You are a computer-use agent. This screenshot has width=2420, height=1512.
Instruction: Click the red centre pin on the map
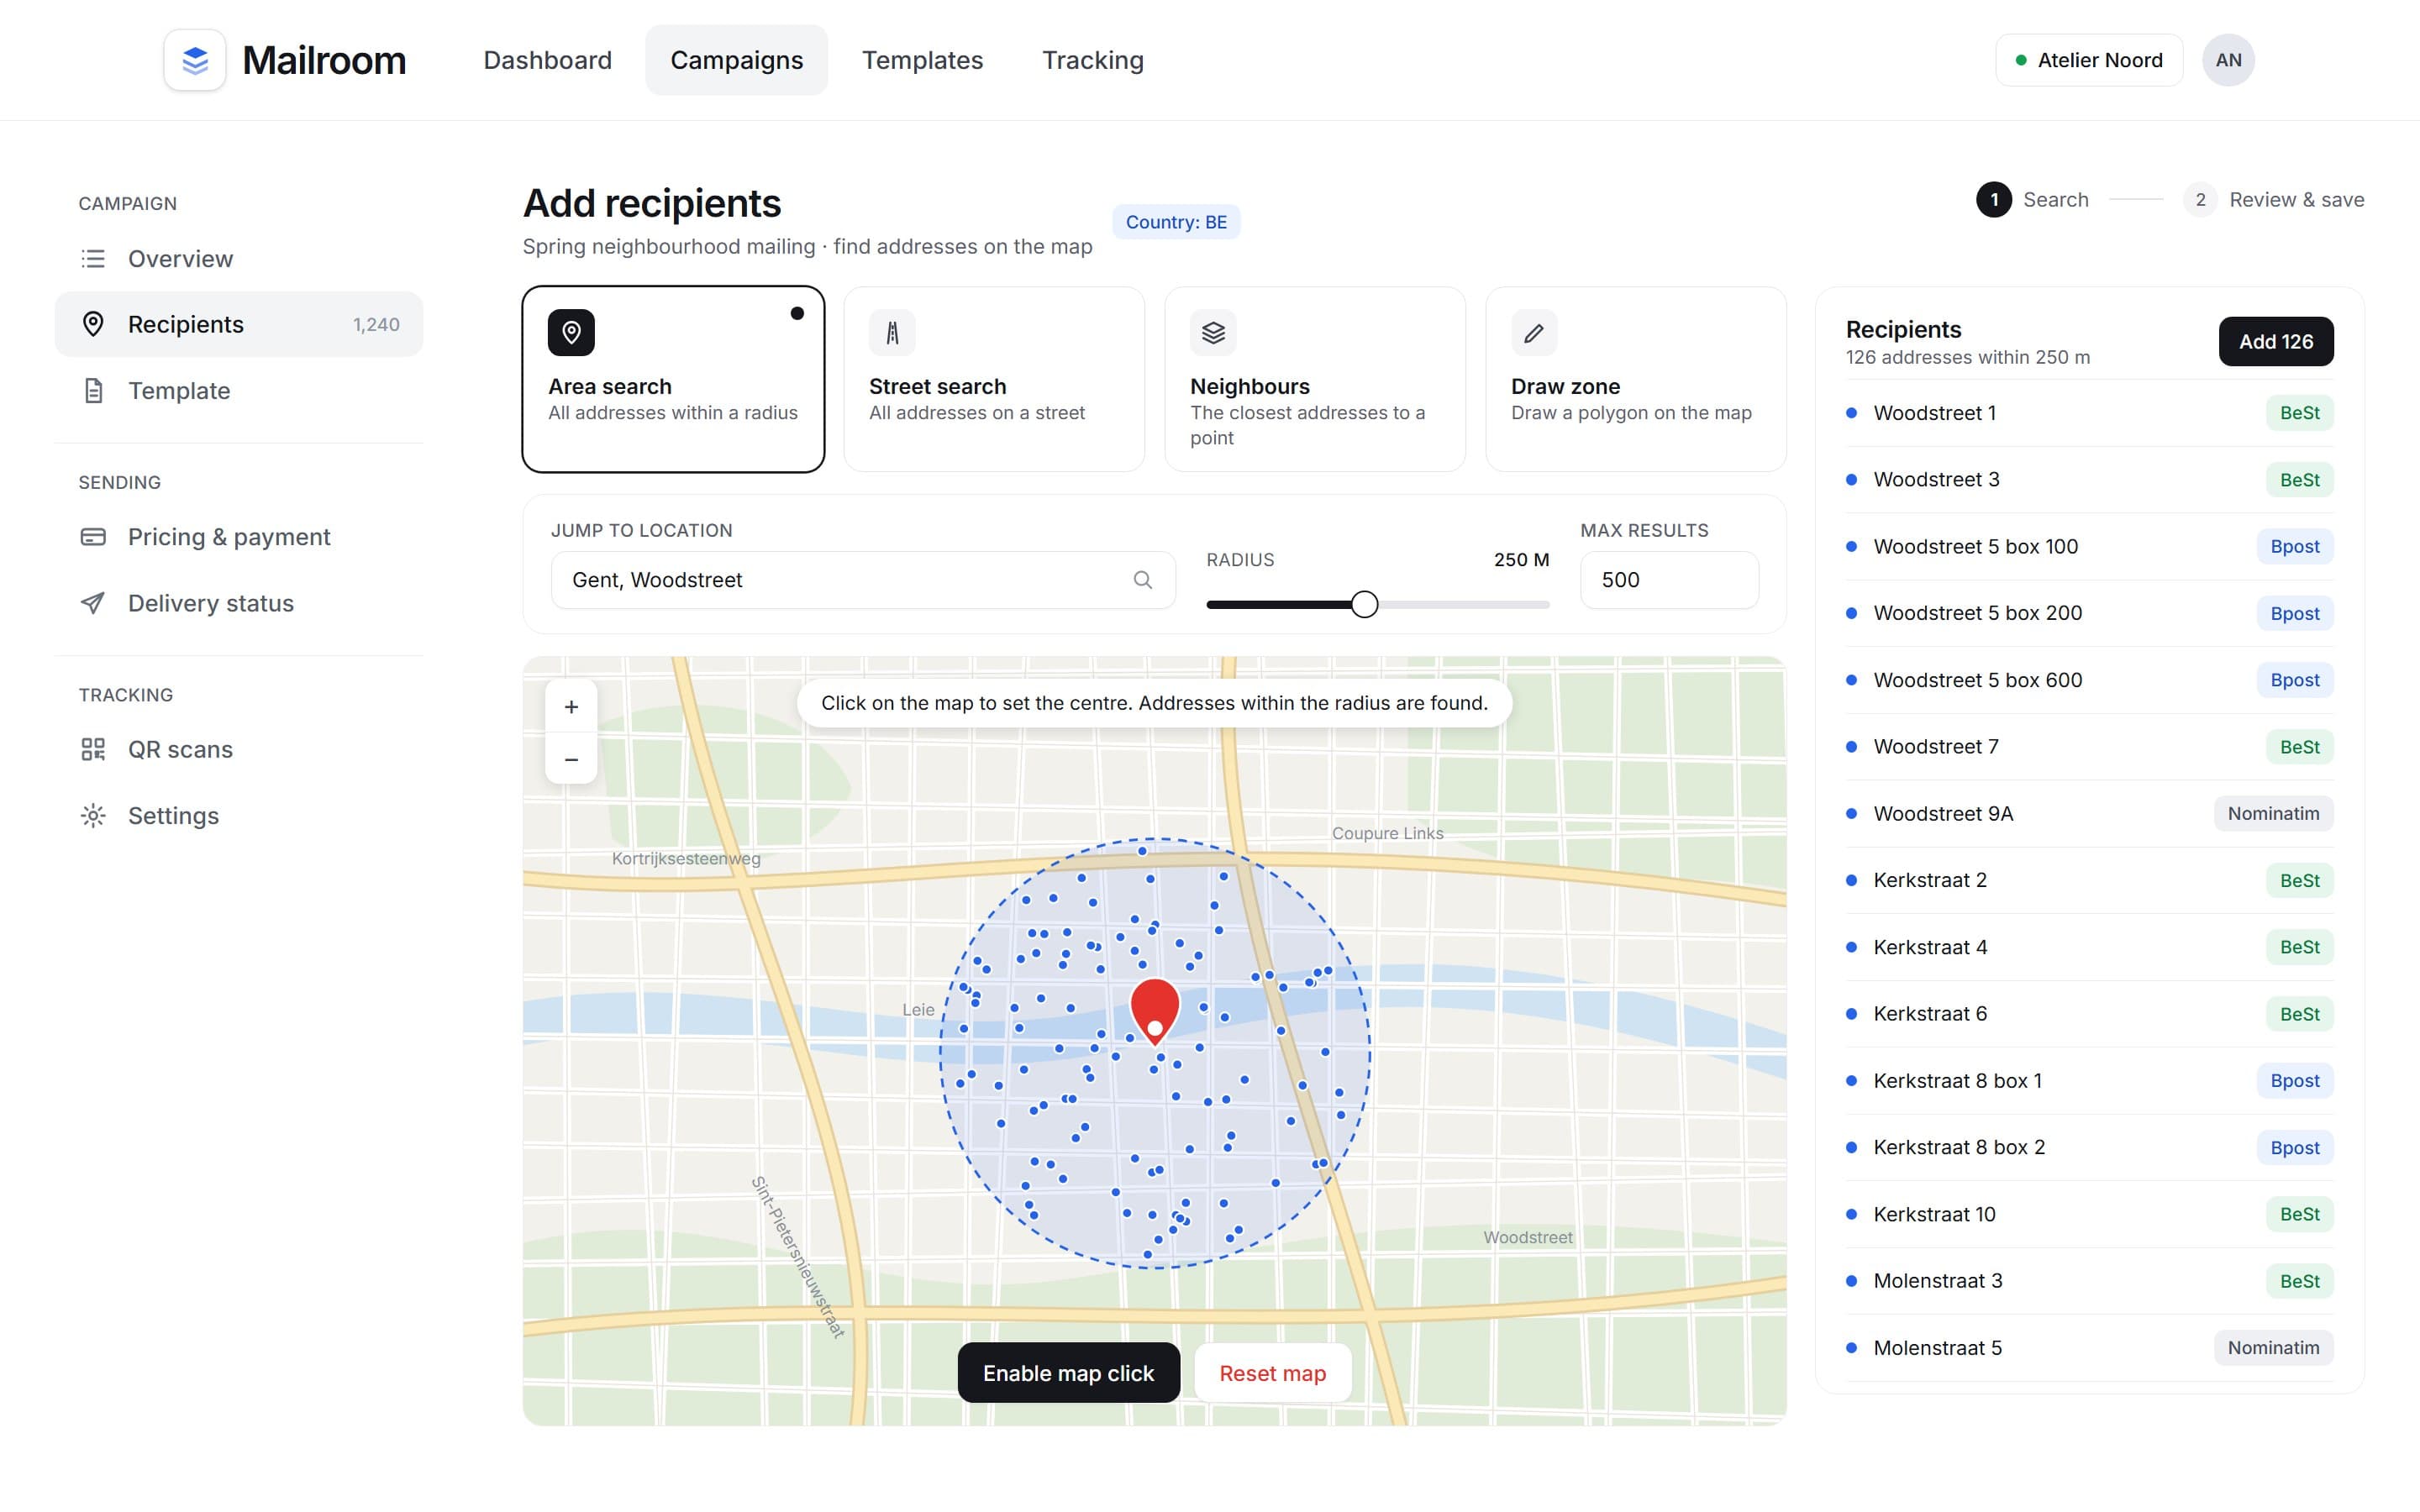tap(1155, 1011)
